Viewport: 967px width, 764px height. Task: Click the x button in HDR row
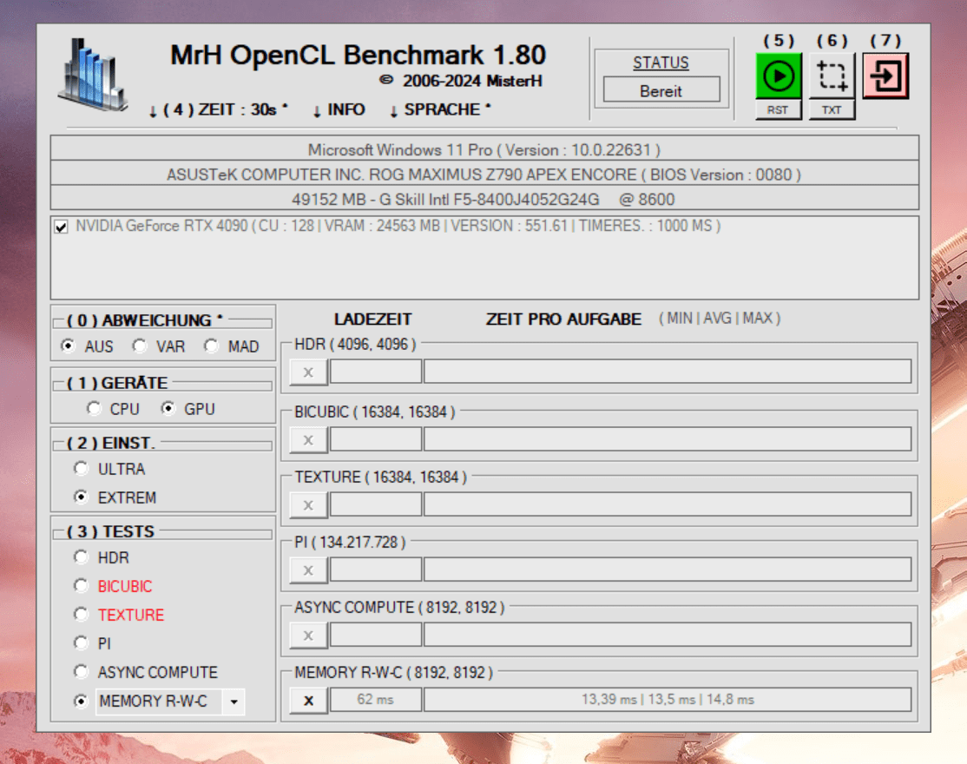click(308, 372)
